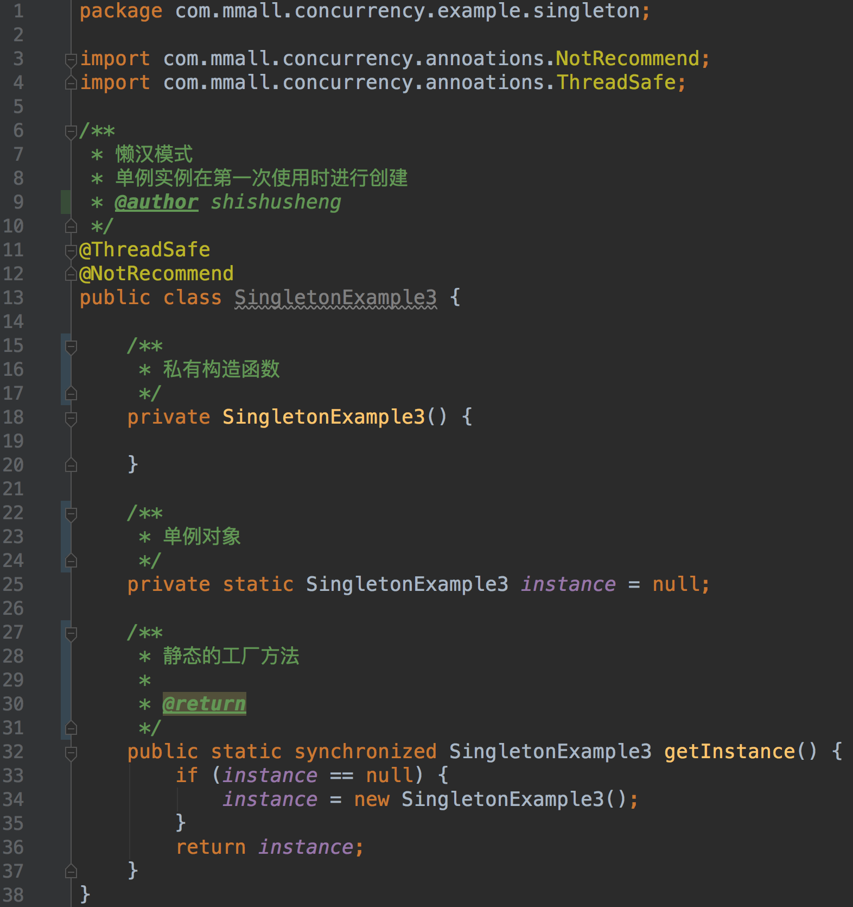Click line number 25 in the gutter
Screen dimensions: 853x907
pos(13,584)
